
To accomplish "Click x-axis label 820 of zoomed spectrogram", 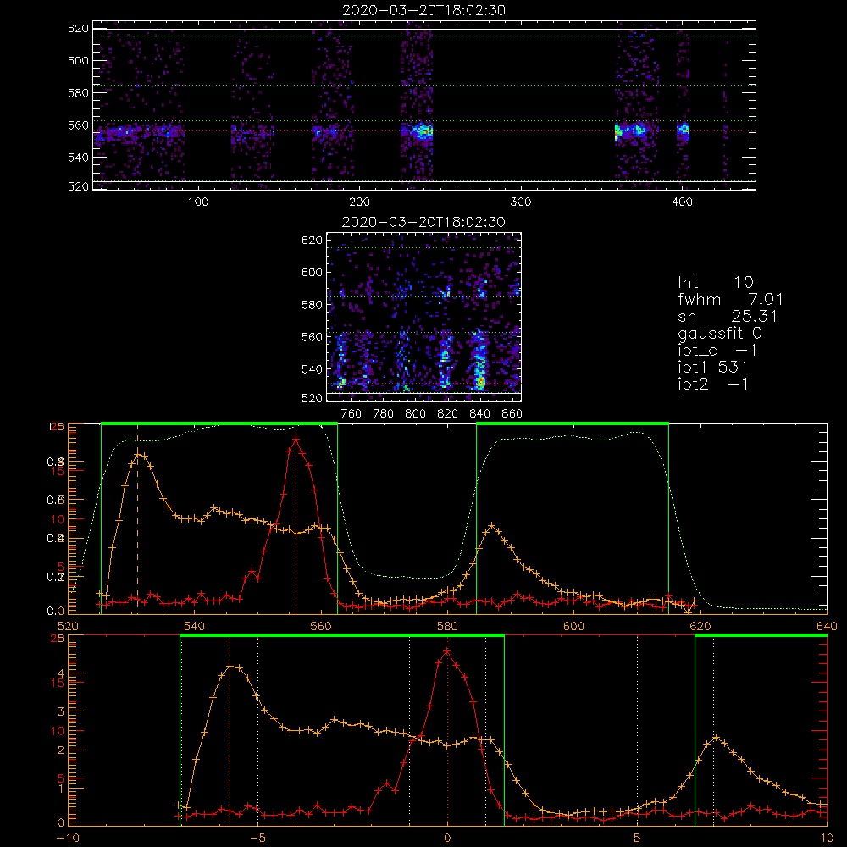I will tap(448, 414).
